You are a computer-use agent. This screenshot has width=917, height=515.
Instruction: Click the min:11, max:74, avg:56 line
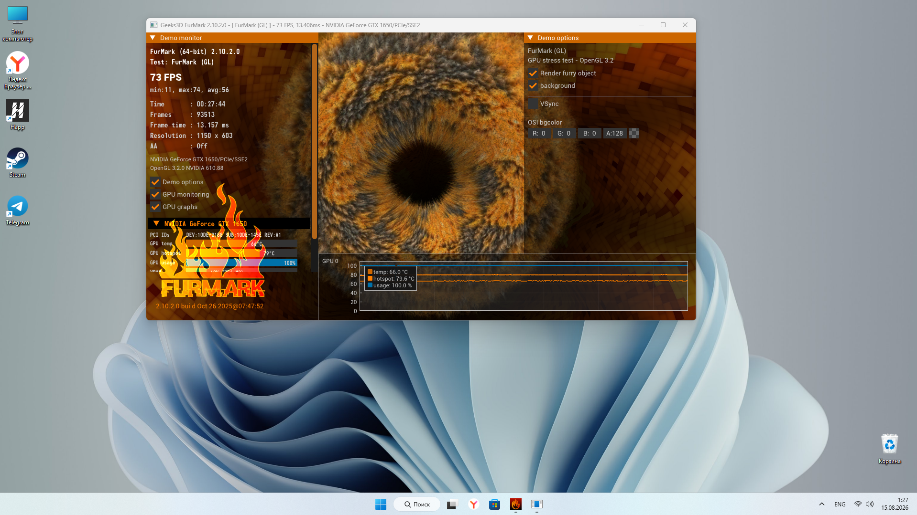click(x=189, y=90)
